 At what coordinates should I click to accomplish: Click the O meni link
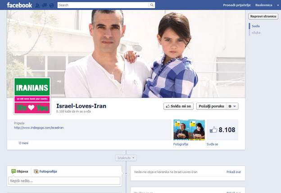[23, 143]
